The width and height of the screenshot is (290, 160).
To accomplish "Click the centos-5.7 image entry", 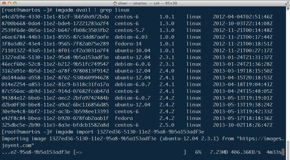I will tap(129, 30).
